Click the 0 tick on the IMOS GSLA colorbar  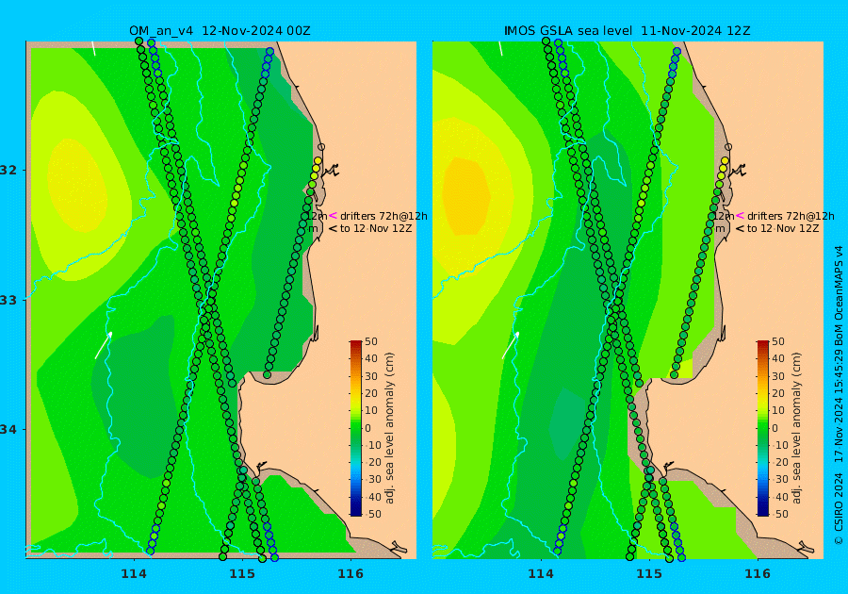[775, 428]
